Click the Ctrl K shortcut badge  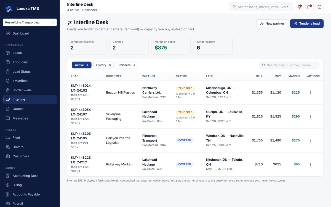point(285,7)
